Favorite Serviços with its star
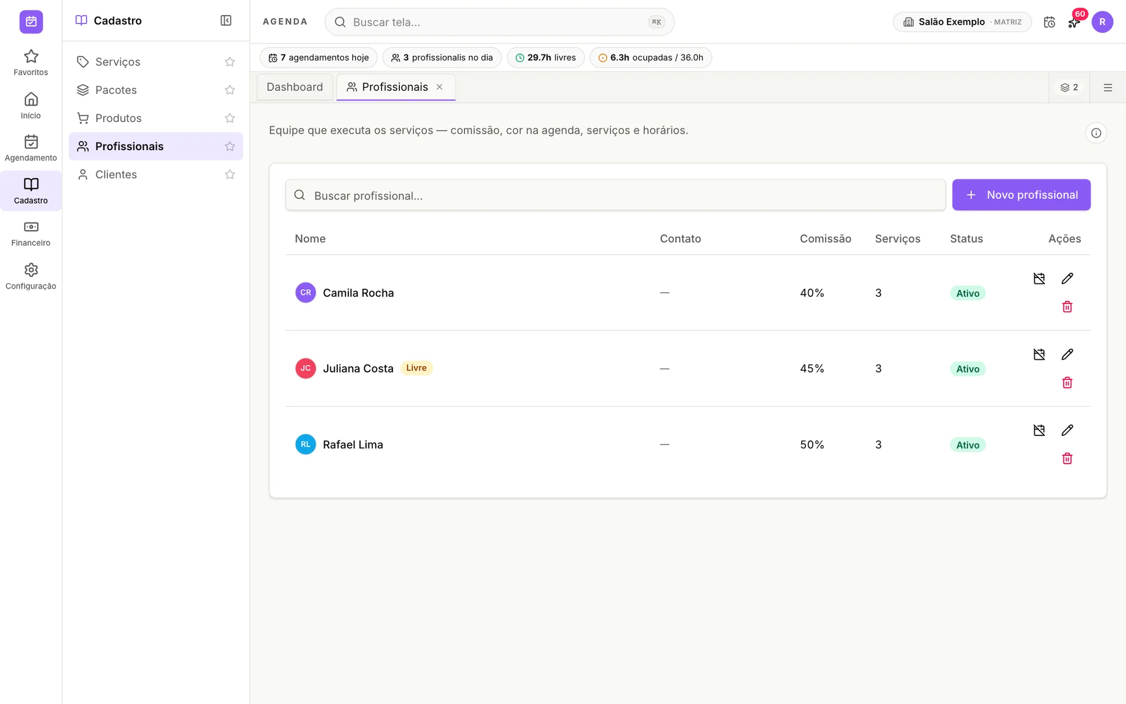The width and height of the screenshot is (1126, 704). pos(230,62)
